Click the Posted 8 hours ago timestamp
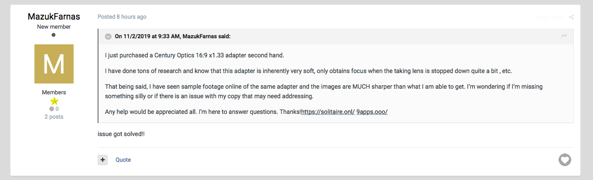Screen dimensions: 593x180 (x=122, y=17)
